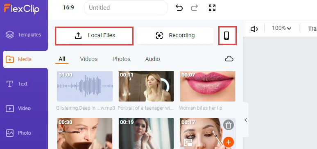Viewport: 317px width, 149px height.
Task: Select the Media sidebar section
Action: pos(25,59)
